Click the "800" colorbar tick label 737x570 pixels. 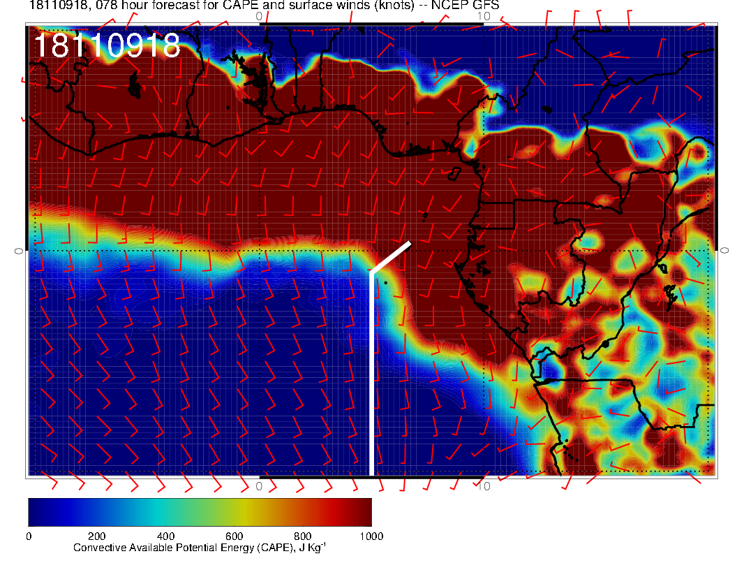click(x=303, y=536)
